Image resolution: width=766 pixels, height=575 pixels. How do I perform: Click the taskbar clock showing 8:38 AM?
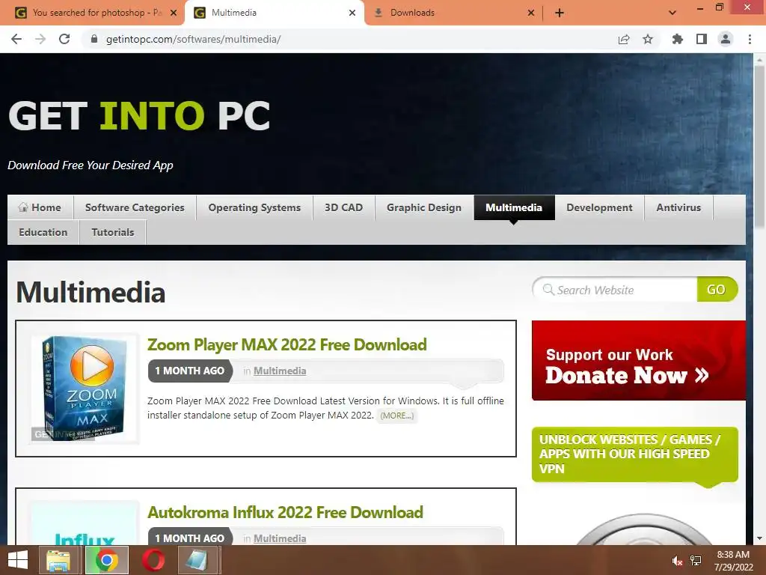coord(733,561)
